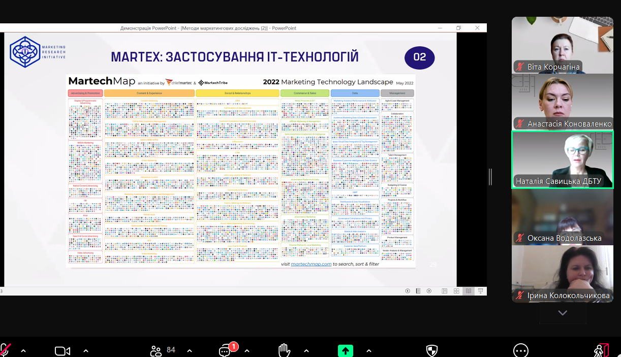Open the three-dots more options menu
Screen dimensions: 621x357
coord(520,350)
